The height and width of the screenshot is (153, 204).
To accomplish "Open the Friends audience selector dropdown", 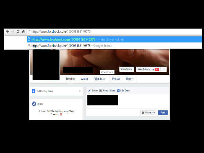I will click(148, 113).
